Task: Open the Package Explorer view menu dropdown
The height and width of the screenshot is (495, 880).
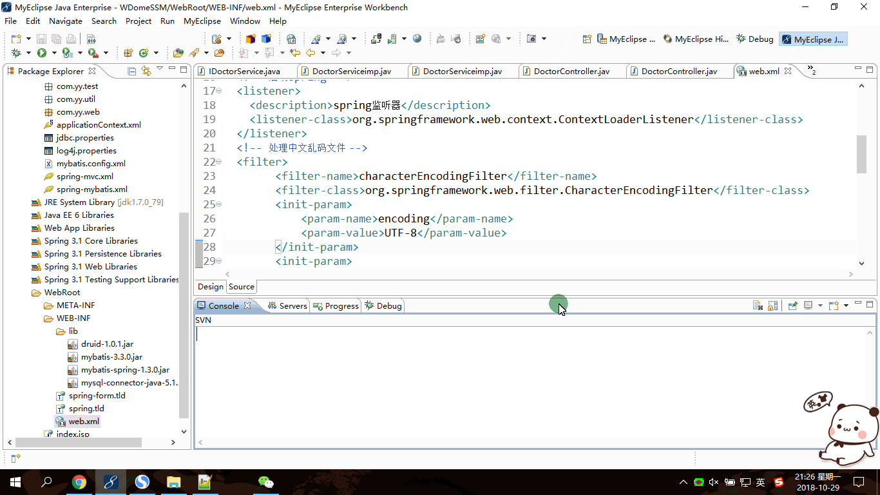Action: [x=160, y=70]
